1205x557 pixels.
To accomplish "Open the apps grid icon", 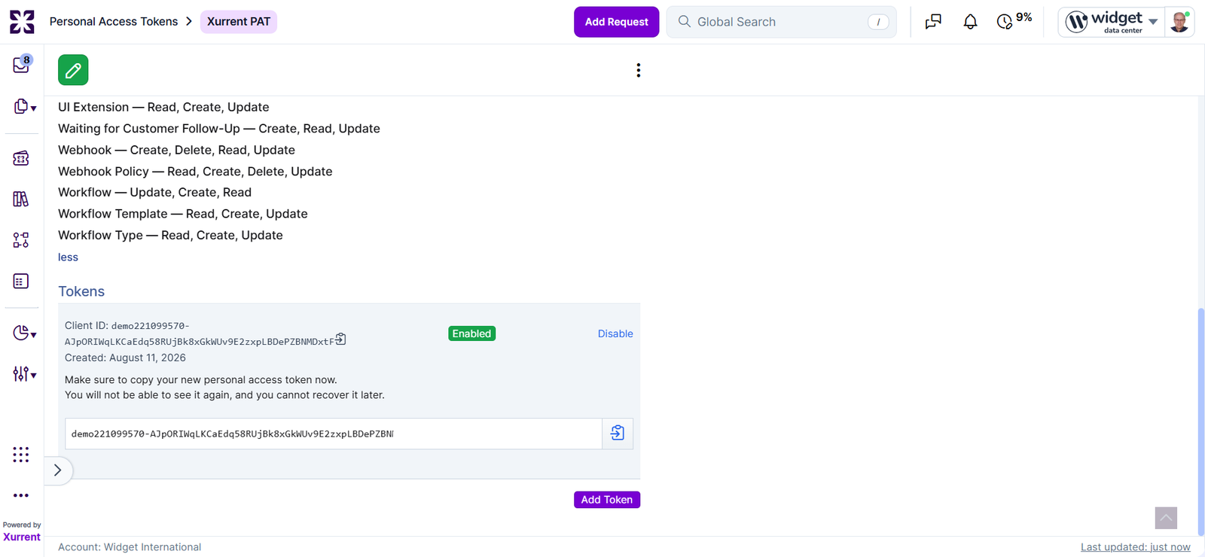I will click(x=21, y=455).
